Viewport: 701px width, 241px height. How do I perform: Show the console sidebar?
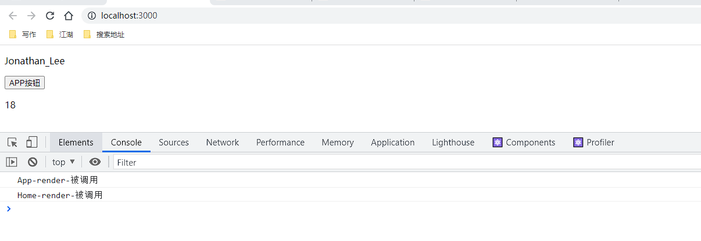tap(12, 162)
